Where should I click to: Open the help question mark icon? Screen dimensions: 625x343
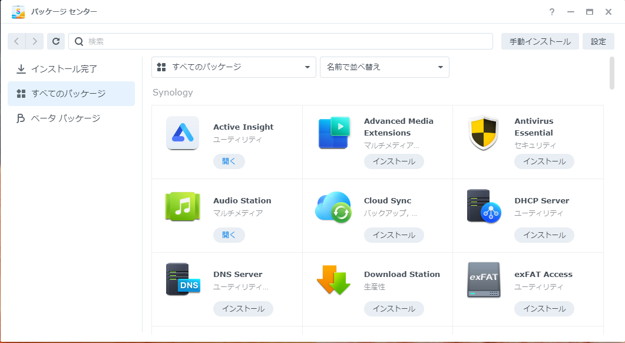click(x=551, y=12)
